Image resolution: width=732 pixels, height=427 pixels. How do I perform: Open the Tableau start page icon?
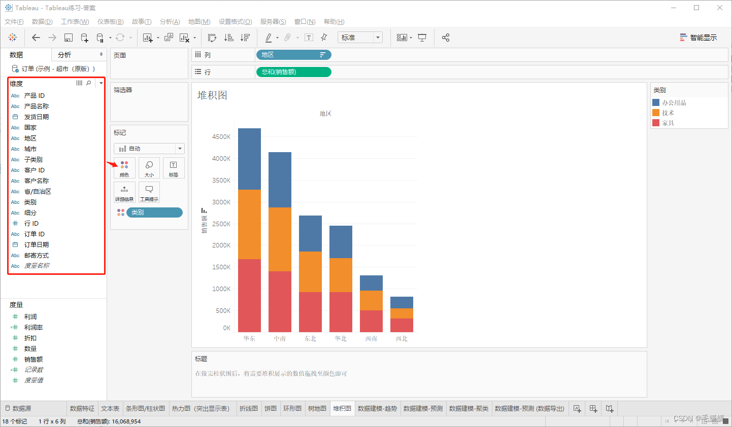coord(13,38)
